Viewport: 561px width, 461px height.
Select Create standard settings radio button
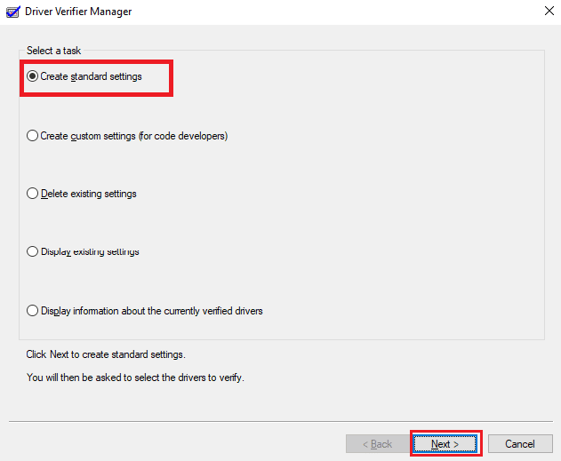click(x=84, y=76)
